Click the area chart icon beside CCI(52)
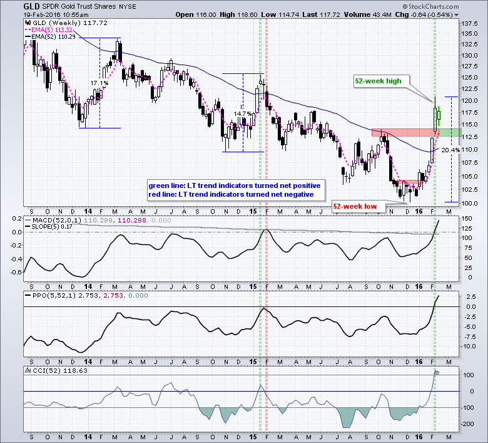 tap(28, 371)
